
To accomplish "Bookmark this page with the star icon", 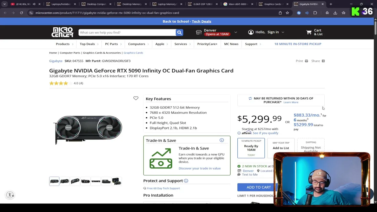I will pyautogui.click(x=287, y=13).
